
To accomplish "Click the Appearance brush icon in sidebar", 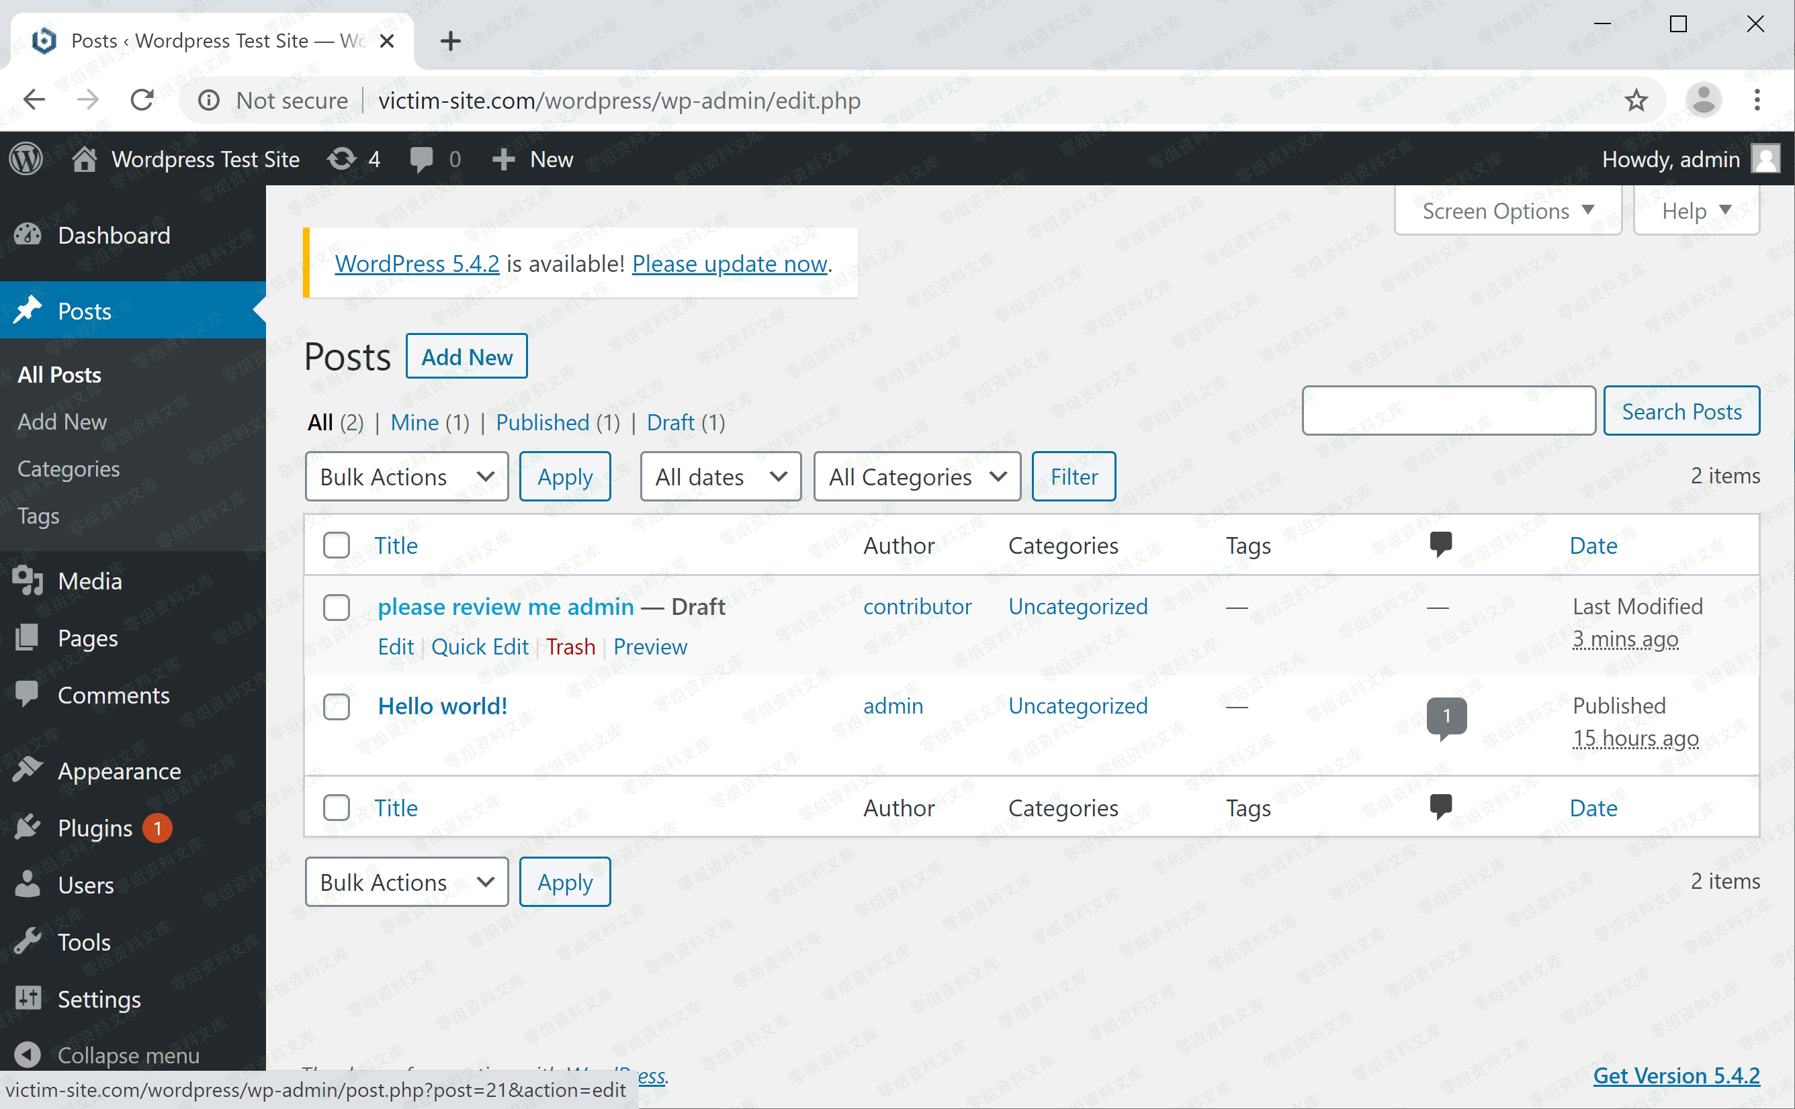I will (28, 769).
